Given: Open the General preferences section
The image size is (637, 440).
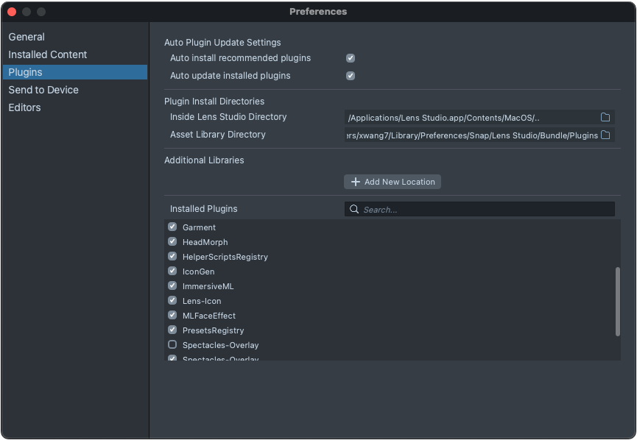Looking at the screenshot, I should (27, 37).
